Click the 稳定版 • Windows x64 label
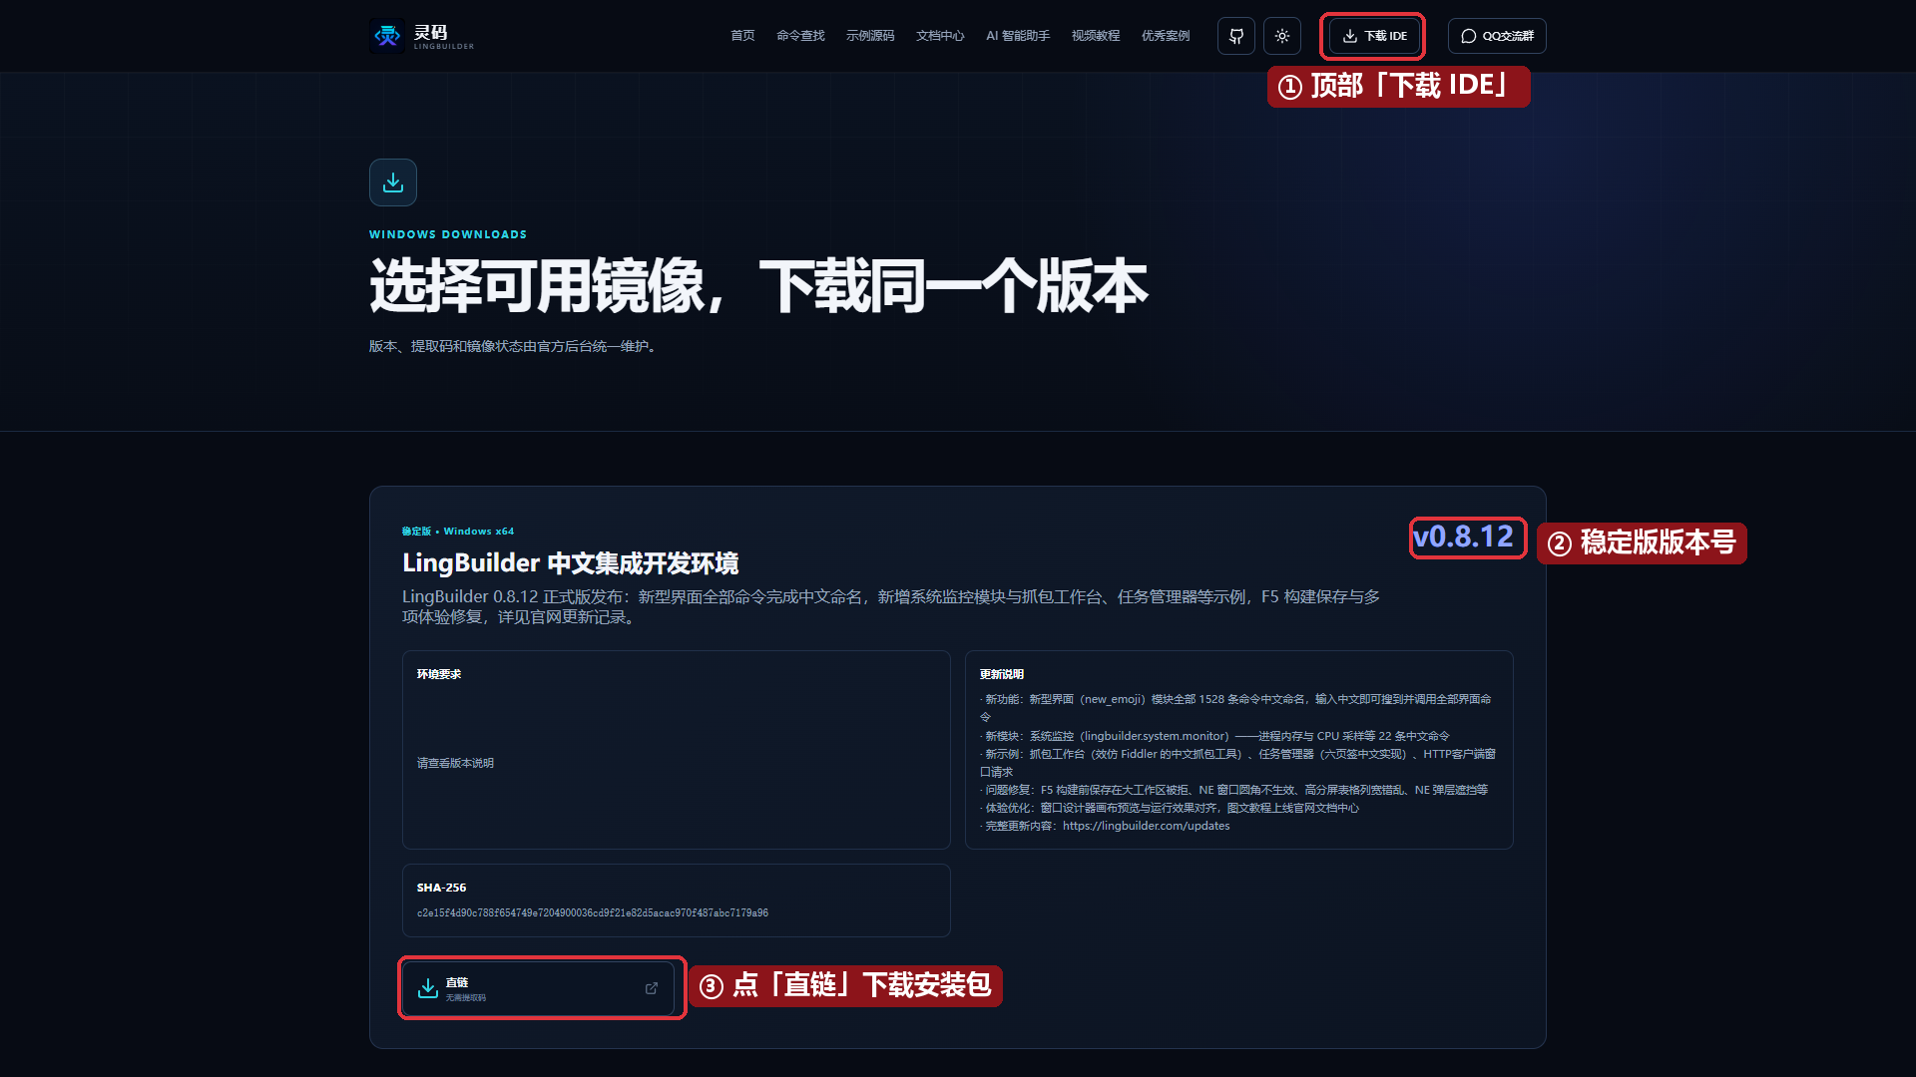The width and height of the screenshot is (1916, 1077). [458, 532]
